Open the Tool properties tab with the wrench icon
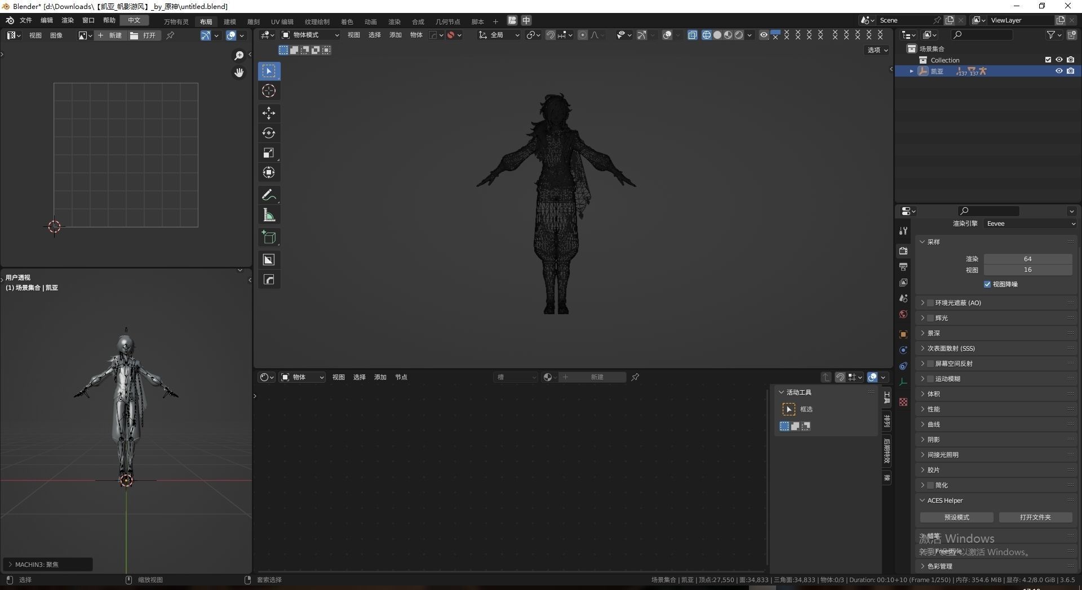The image size is (1082, 590). (x=903, y=231)
